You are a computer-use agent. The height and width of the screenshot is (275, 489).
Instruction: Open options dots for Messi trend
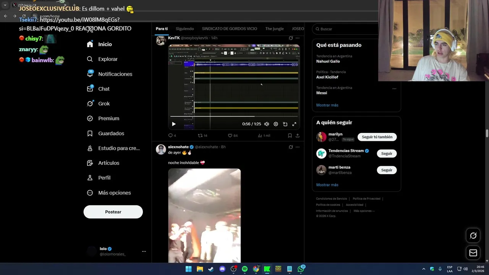point(394,89)
